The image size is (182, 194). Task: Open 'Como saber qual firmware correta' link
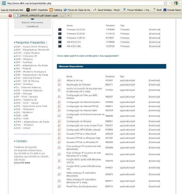(x=88, y=56)
